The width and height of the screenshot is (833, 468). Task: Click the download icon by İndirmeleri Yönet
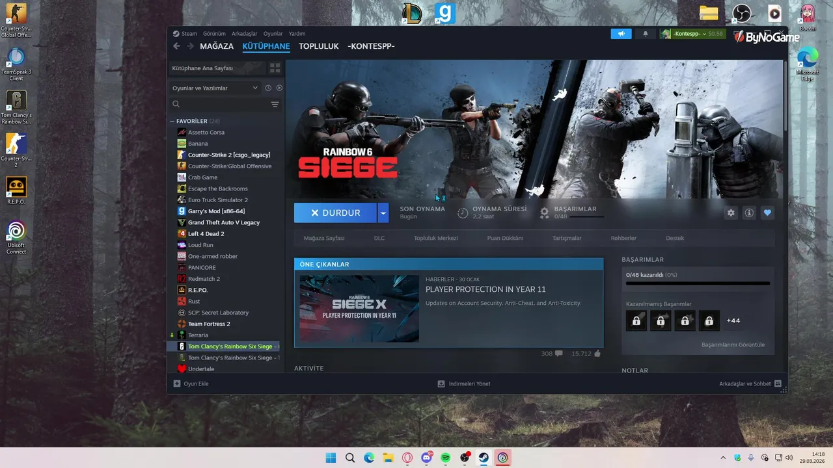pos(441,383)
